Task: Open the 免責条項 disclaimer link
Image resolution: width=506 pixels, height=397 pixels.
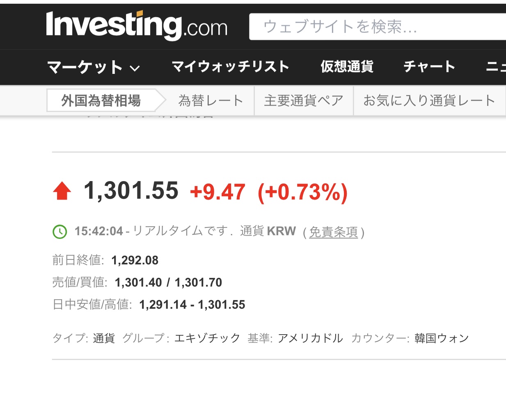Action: coord(333,232)
